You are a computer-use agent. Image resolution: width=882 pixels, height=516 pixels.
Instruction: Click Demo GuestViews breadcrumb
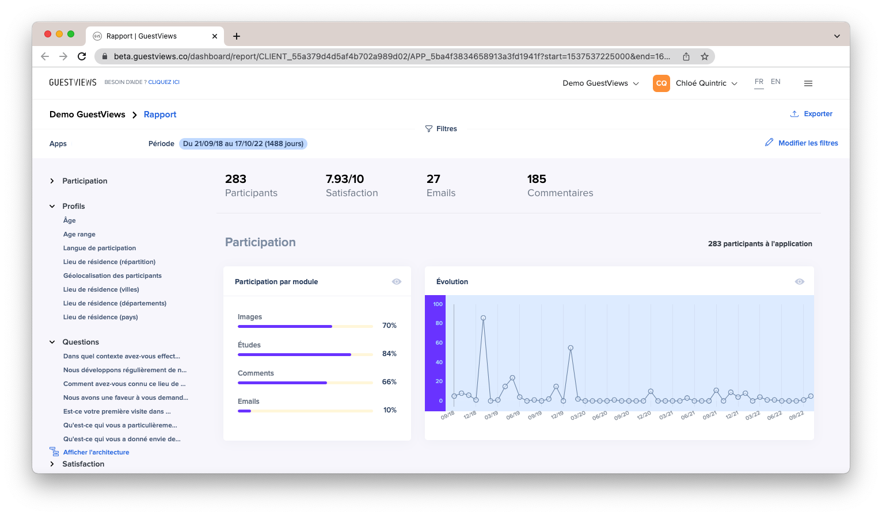(88, 114)
